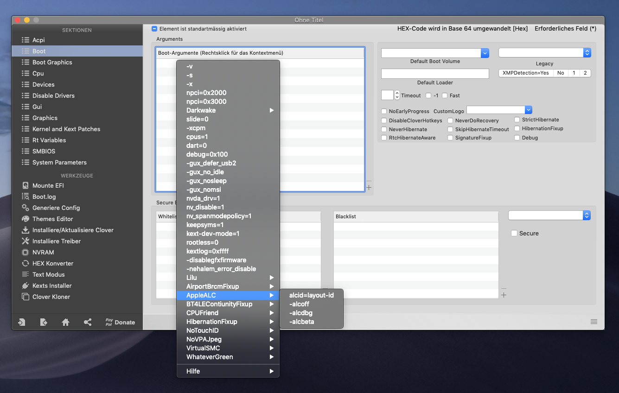Open the Default Boot Volume dropdown
The width and height of the screenshot is (619, 393).
tap(485, 53)
